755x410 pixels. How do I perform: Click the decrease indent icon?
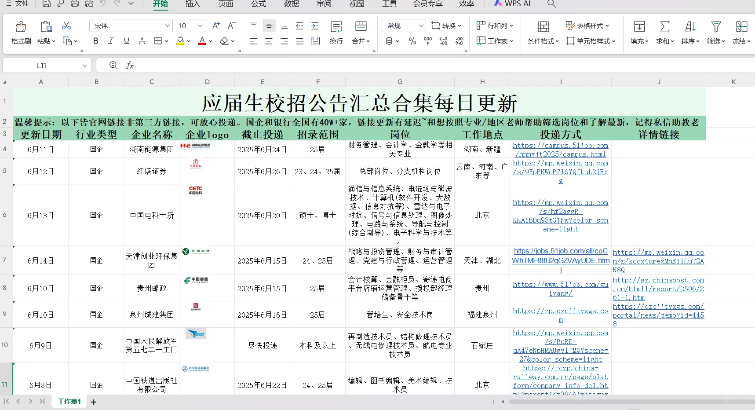299,26
